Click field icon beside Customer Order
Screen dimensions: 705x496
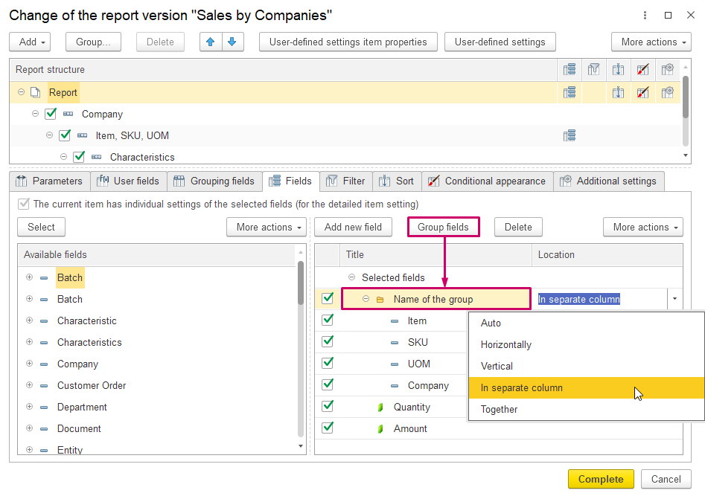pos(44,385)
